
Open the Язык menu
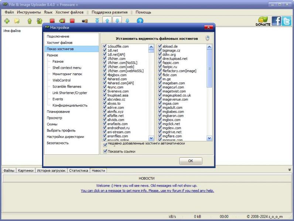pos(48,12)
